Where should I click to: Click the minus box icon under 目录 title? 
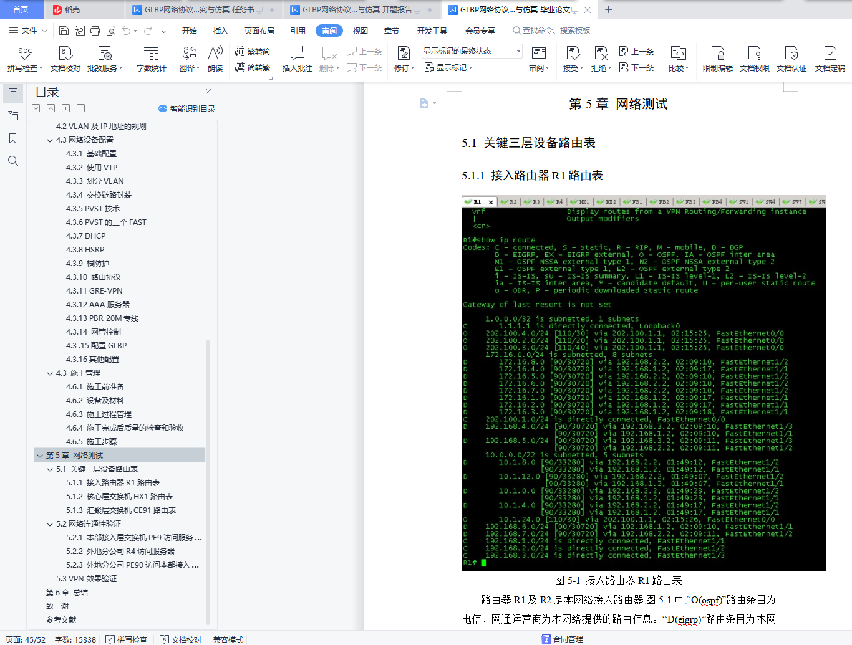point(81,108)
